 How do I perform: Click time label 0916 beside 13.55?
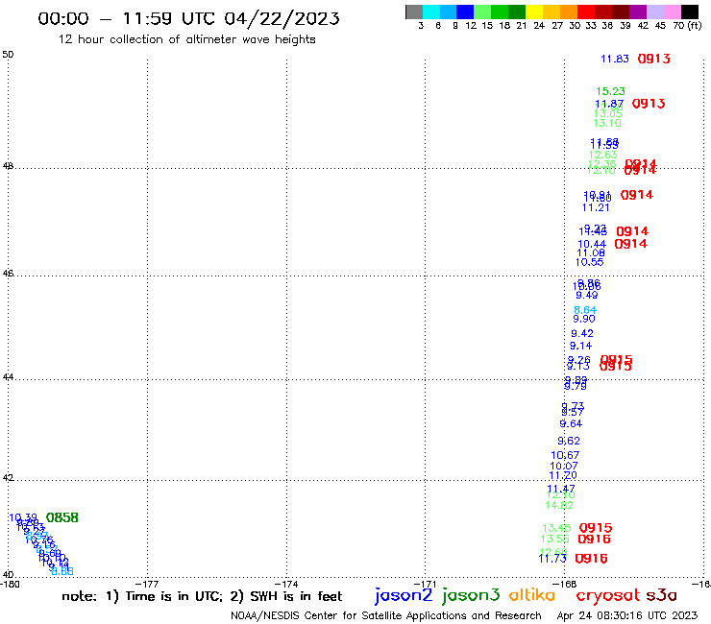coord(595,540)
